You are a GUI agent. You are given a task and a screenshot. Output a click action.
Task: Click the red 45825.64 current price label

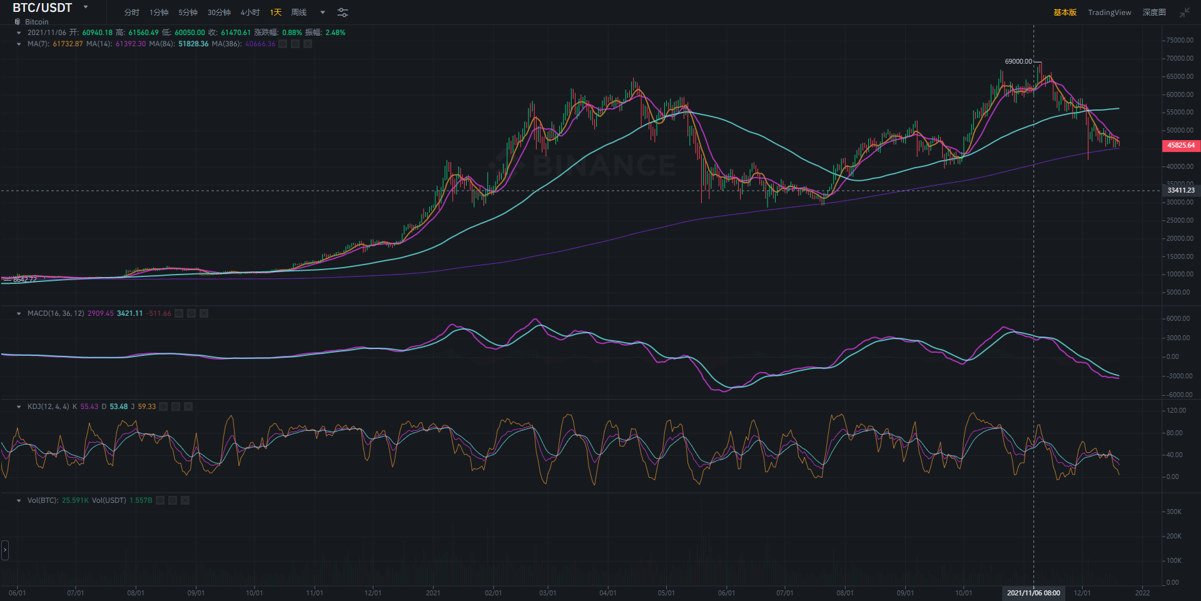pyautogui.click(x=1181, y=145)
